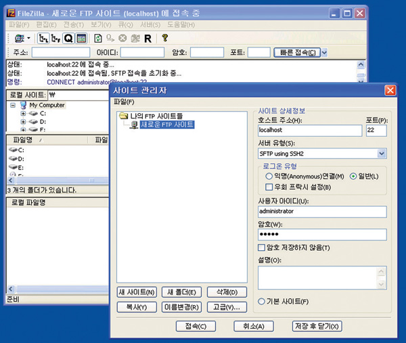
Task: Toggle the transfer queue Q icon
Action: [x=68, y=39]
